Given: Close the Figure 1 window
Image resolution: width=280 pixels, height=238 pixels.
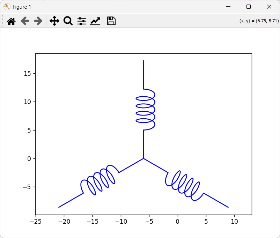Looking at the screenshot, I should click(x=269, y=7).
